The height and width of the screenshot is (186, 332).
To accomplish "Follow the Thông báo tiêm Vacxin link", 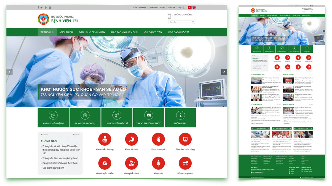I will pyautogui.click(x=60, y=158).
